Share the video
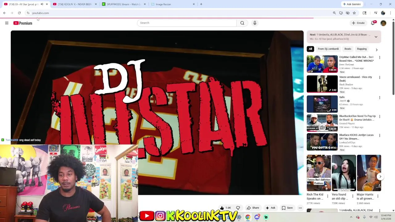The image size is (395, 222). (253, 208)
